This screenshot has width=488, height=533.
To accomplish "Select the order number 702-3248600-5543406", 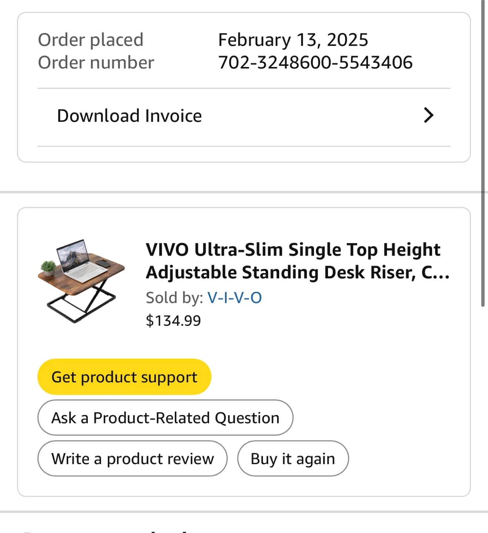I will click(x=315, y=63).
